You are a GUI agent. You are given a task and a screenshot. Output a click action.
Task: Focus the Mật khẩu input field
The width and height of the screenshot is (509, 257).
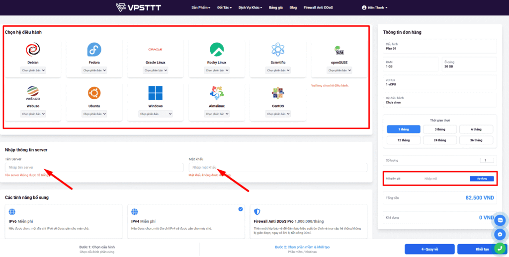(278, 167)
